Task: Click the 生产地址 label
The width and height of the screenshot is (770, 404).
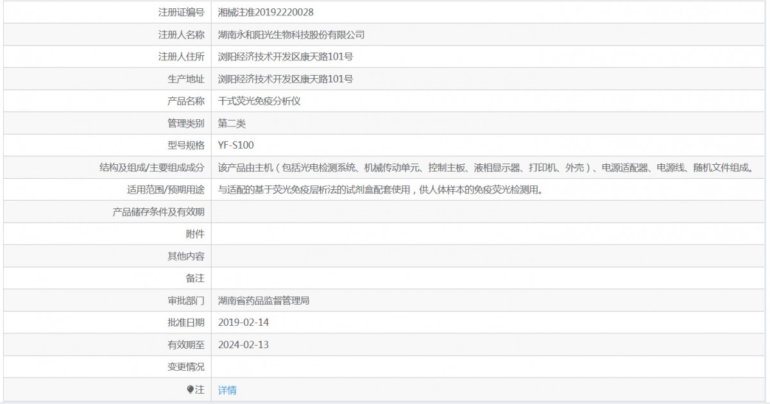Action: (185, 79)
